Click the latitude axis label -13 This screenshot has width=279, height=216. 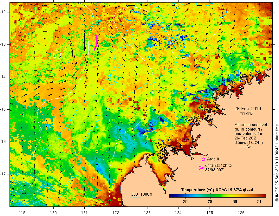pos(3,44)
